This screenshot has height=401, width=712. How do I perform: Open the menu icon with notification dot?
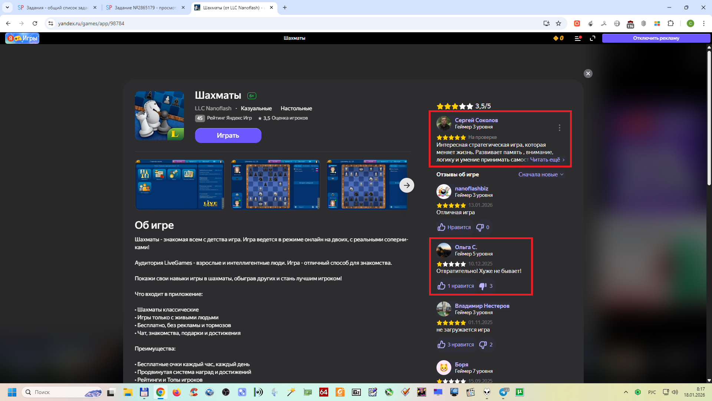coord(578,38)
